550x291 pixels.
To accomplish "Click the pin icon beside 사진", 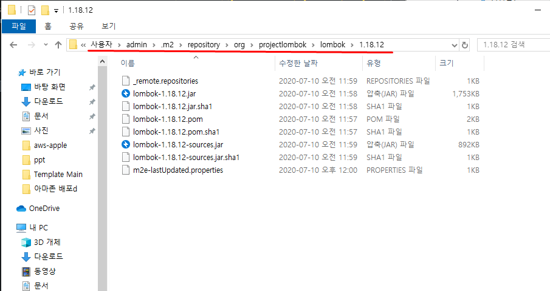I will pyautogui.click(x=92, y=131).
